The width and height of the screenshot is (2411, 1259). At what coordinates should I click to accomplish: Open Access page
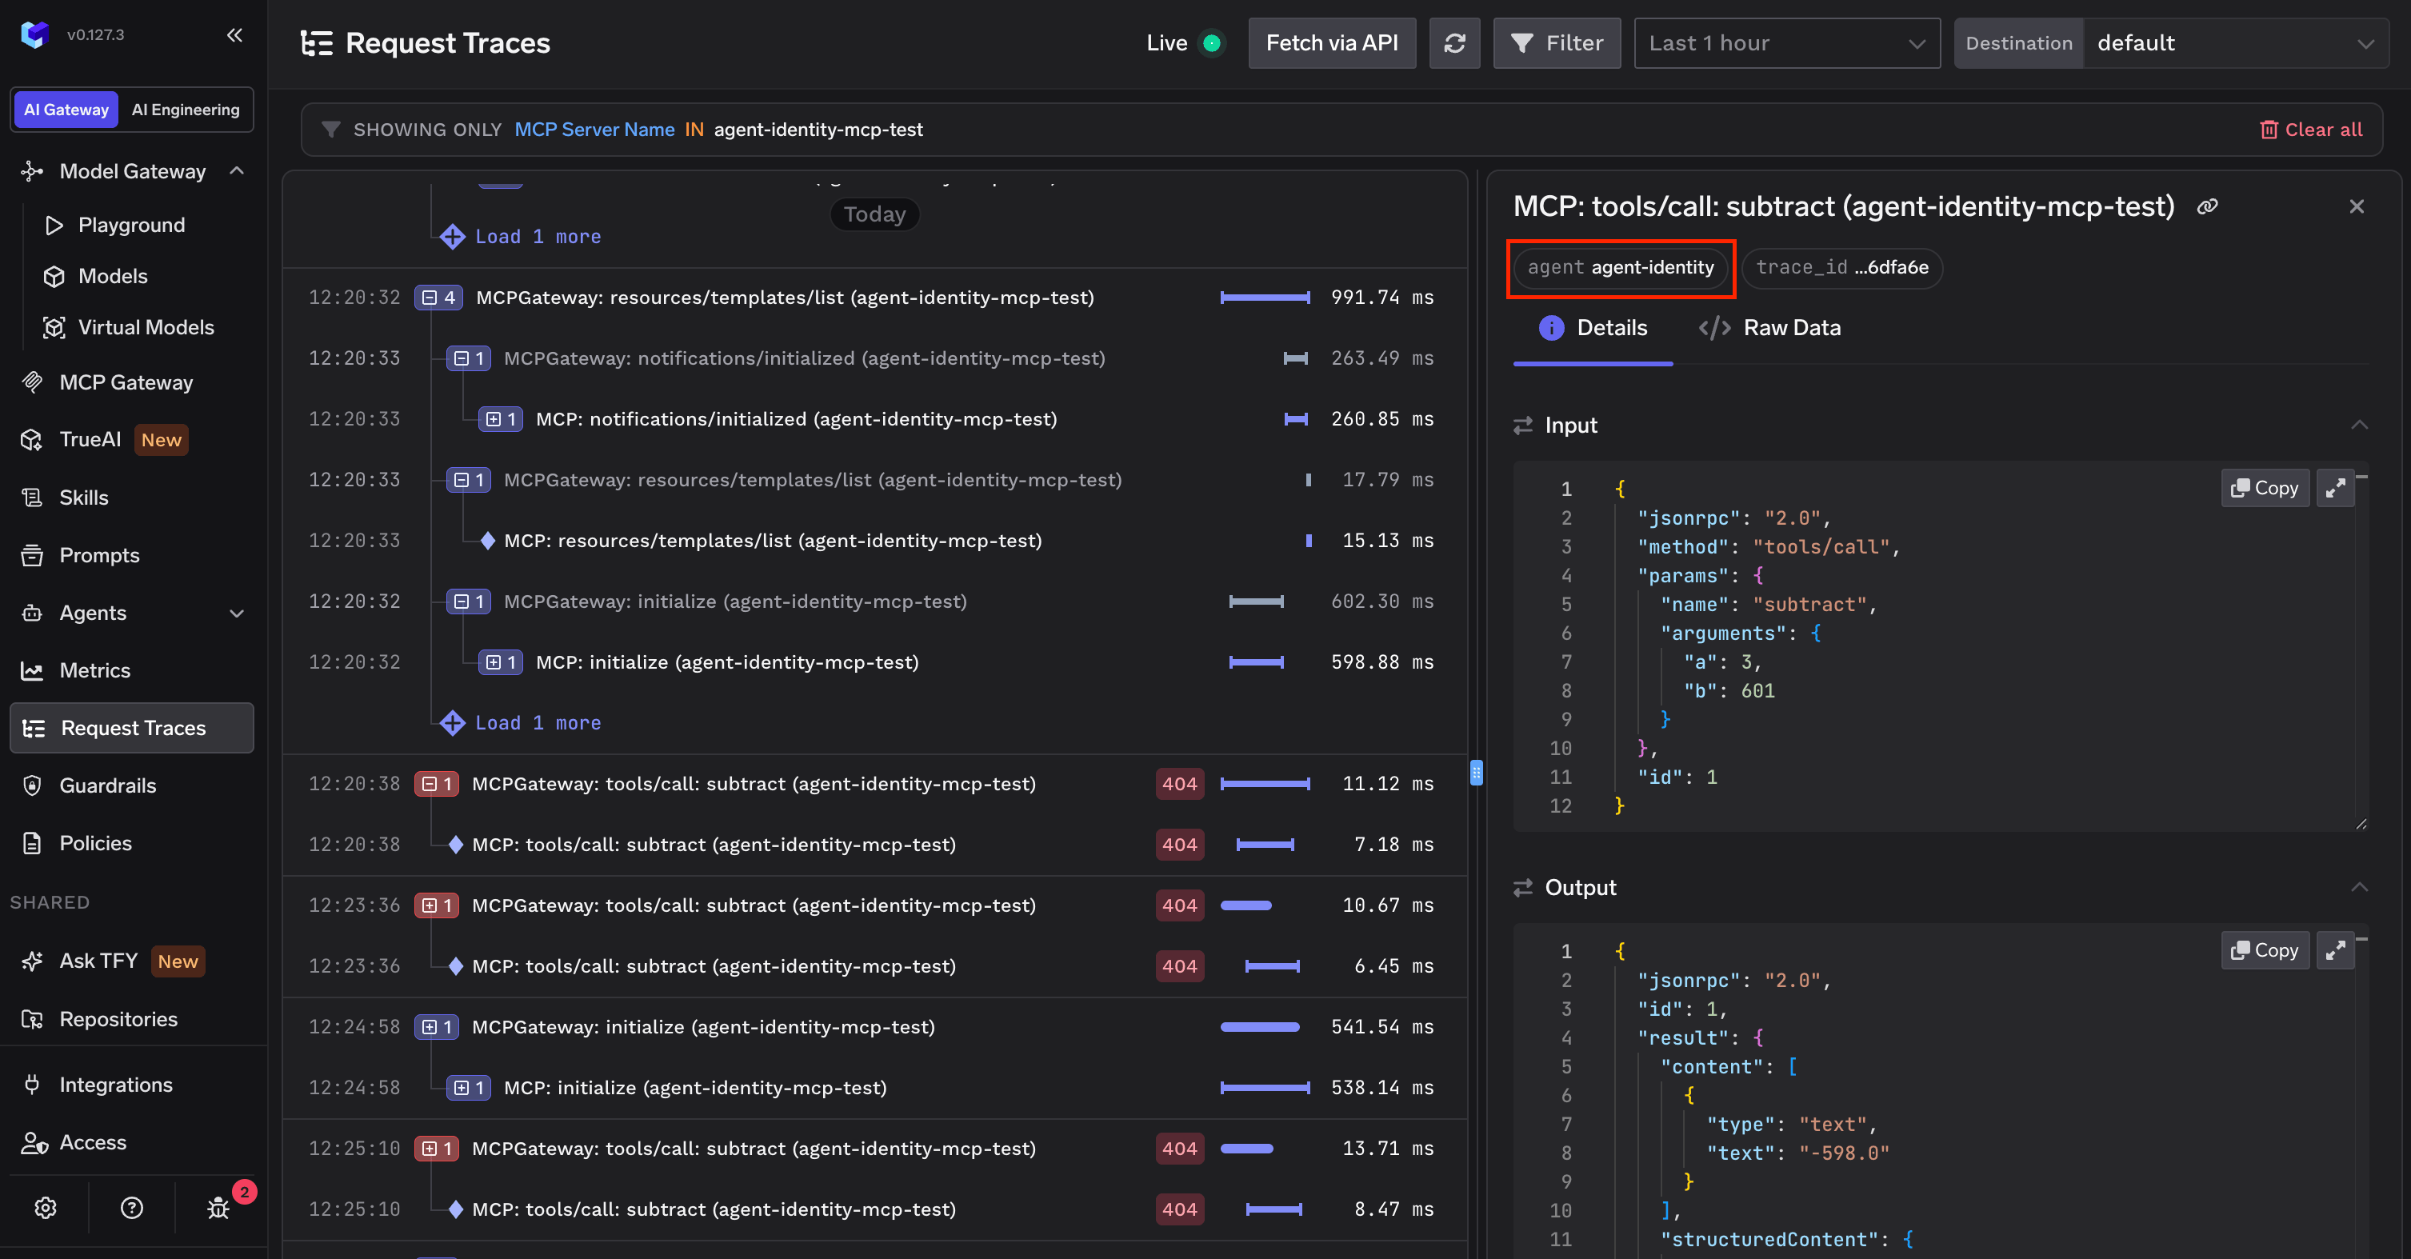93,1142
